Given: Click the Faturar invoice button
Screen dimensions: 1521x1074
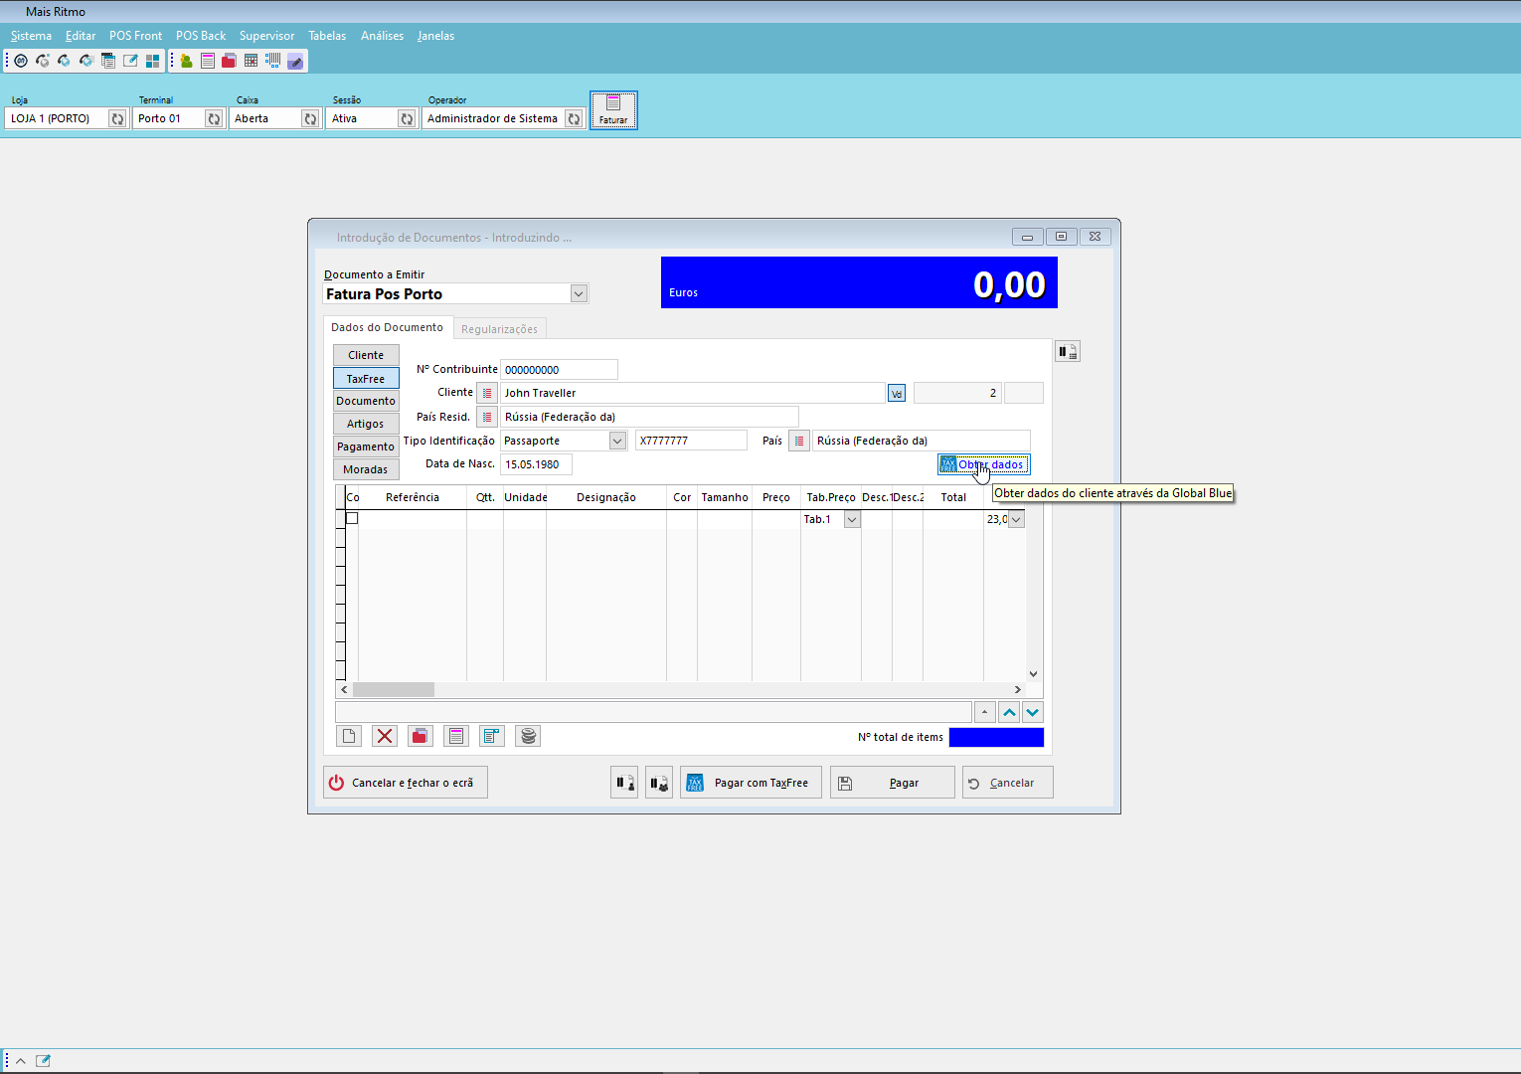Looking at the screenshot, I should click(613, 109).
